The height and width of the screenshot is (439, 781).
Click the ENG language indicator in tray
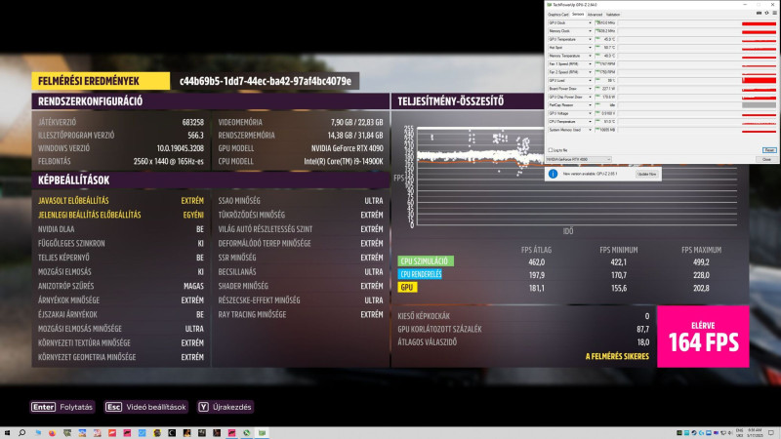pyautogui.click(x=739, y=430)
